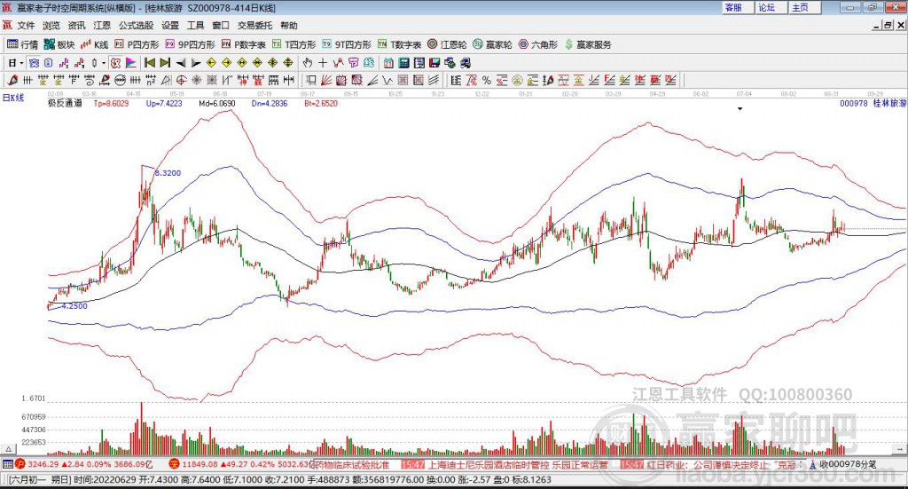The height and width of the screenshot is (489, 908).
Task: Click the floppy disk save icon
Action: point(434,63)
